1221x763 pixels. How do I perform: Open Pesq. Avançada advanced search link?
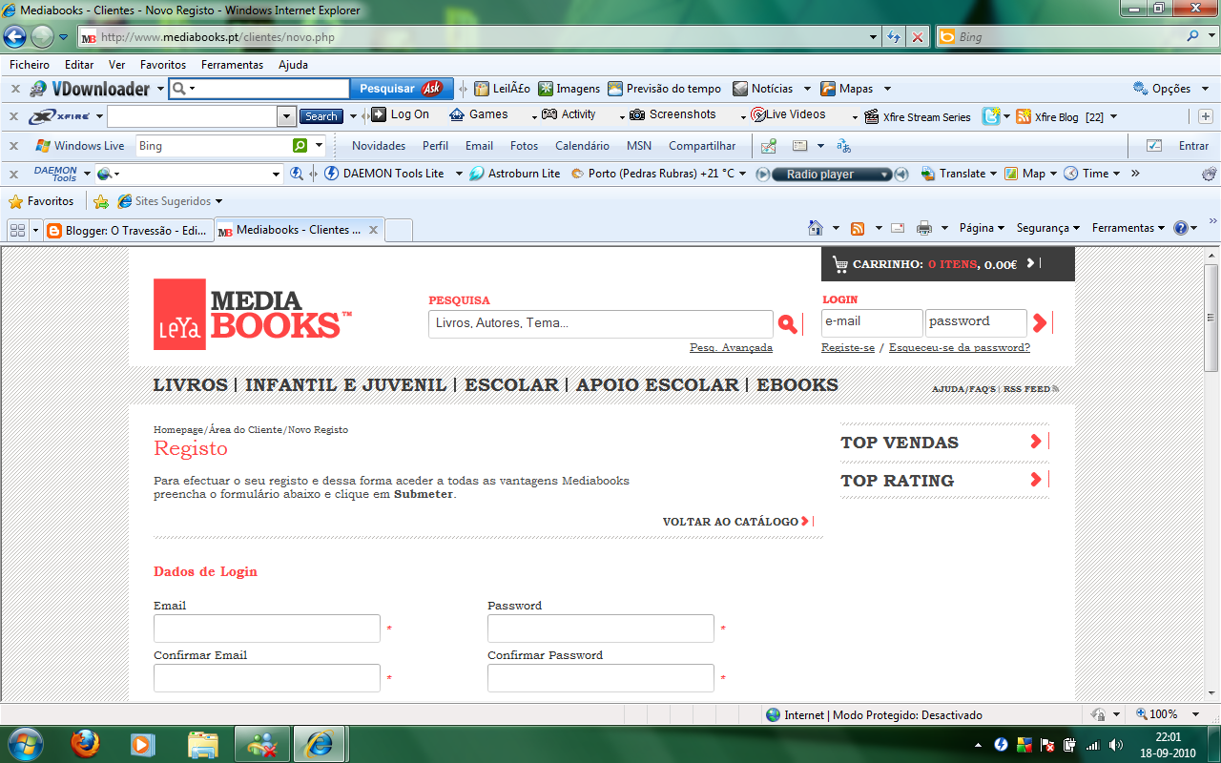click(731, 348)
